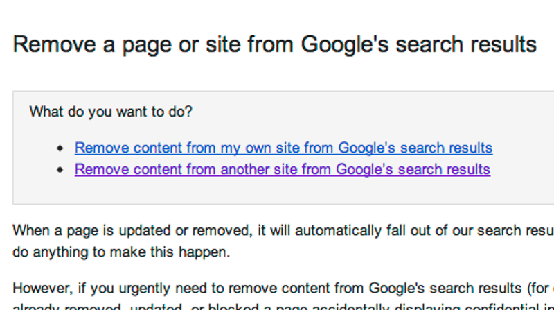This screenshot has width=554, height=310.
Task: Click the bullet before 'another site' link
Action: coord(60,170)
